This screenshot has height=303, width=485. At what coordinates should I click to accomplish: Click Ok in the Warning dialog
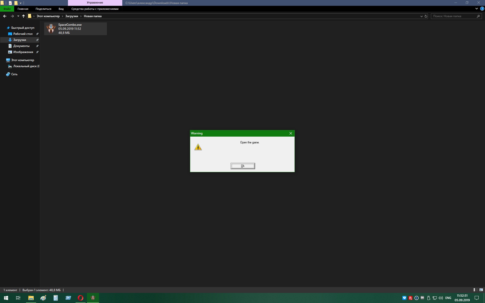[243, 166]
